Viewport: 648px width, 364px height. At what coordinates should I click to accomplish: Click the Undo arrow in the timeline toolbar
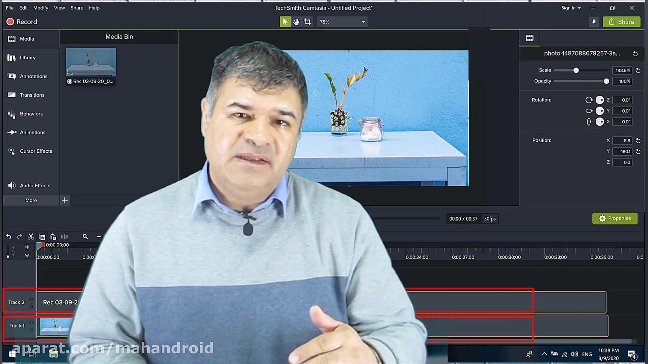point(8,237)
